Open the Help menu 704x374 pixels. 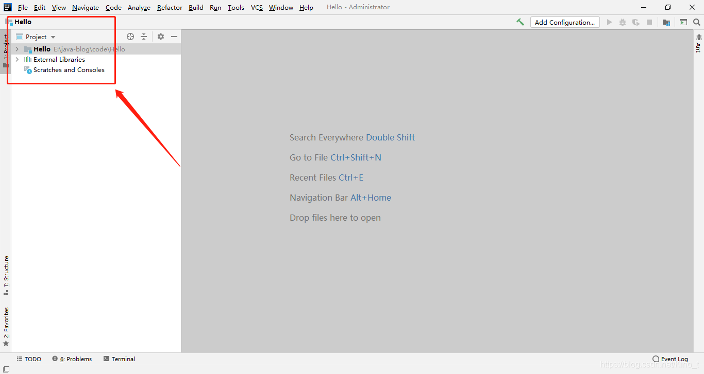pyautogui.click(x=306, y=7)
